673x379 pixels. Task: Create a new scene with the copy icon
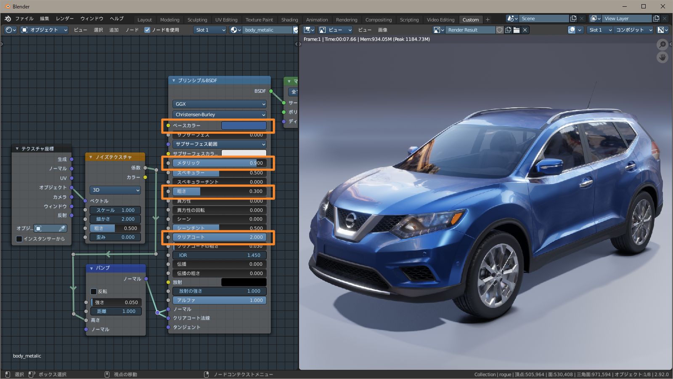point(573,19)
